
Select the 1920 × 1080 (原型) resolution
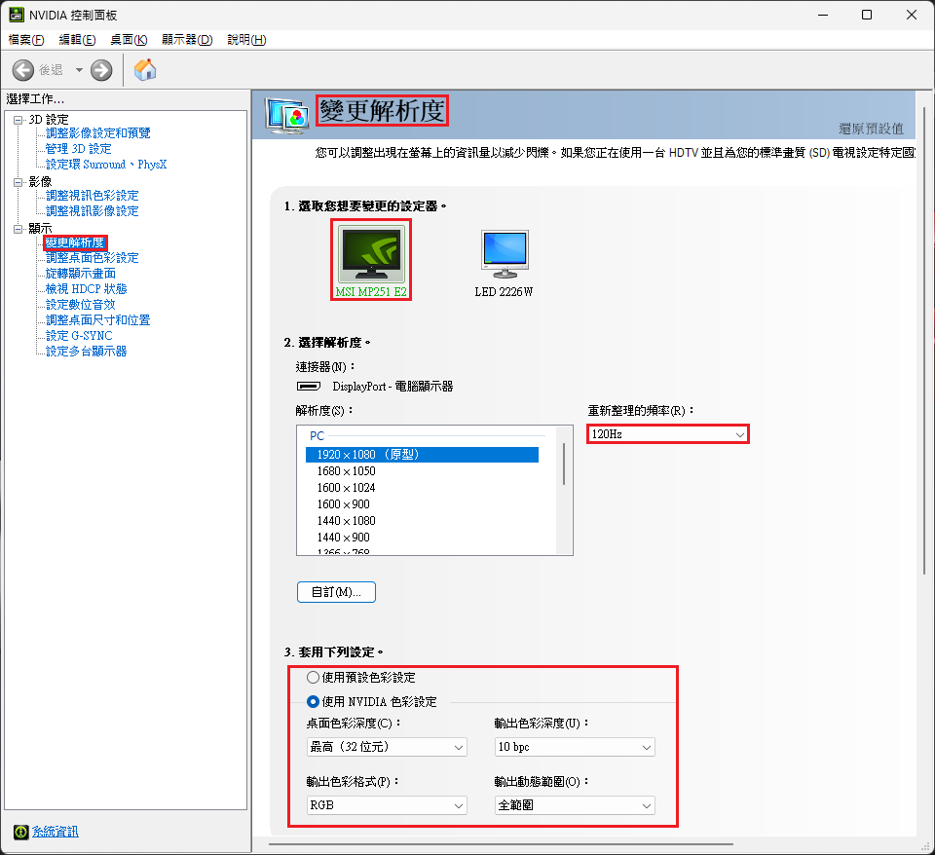click(422, 455)
